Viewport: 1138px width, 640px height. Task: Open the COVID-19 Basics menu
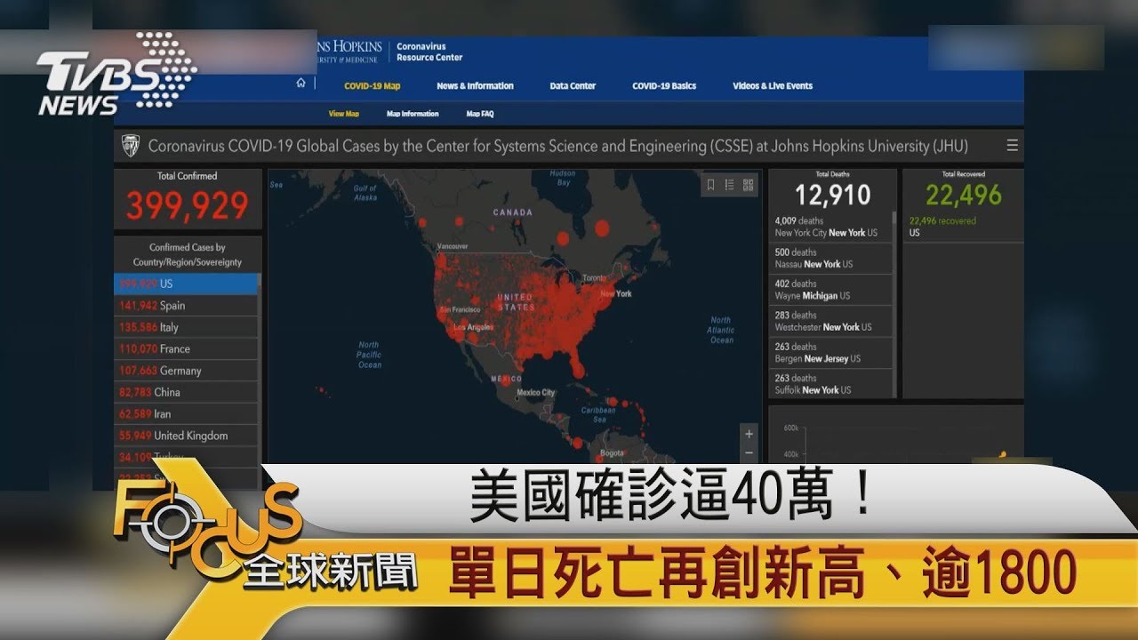664,86
